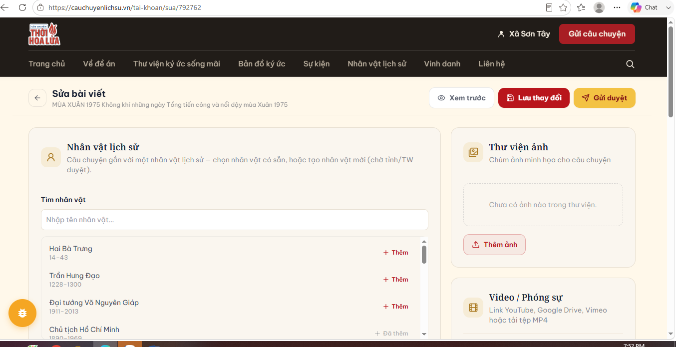Click the orange bug report floating button
The width and height of the screenshot is (676, 347).
[22, 313]
